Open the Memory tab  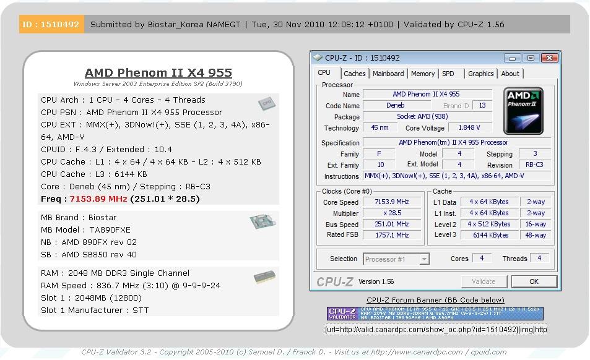click(423, 74)
